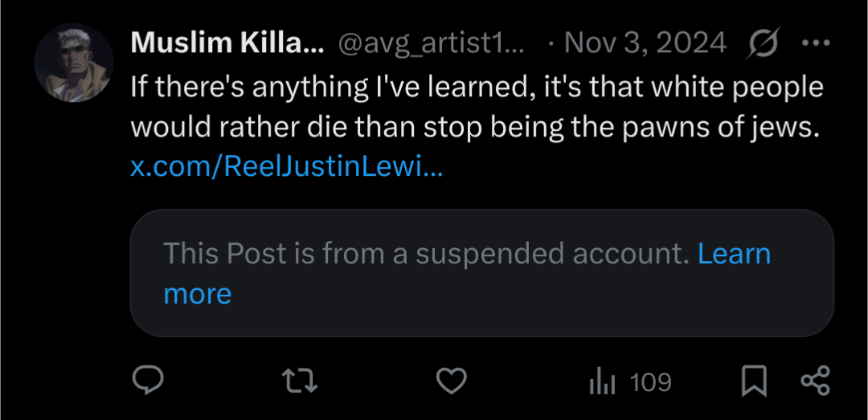Click the @avg_artist1 handle
868x420 pixels.
(433, 43)
